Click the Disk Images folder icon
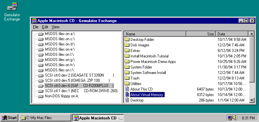Image resolution: width=259 pixels, height=122 pixels. [127, 45]
